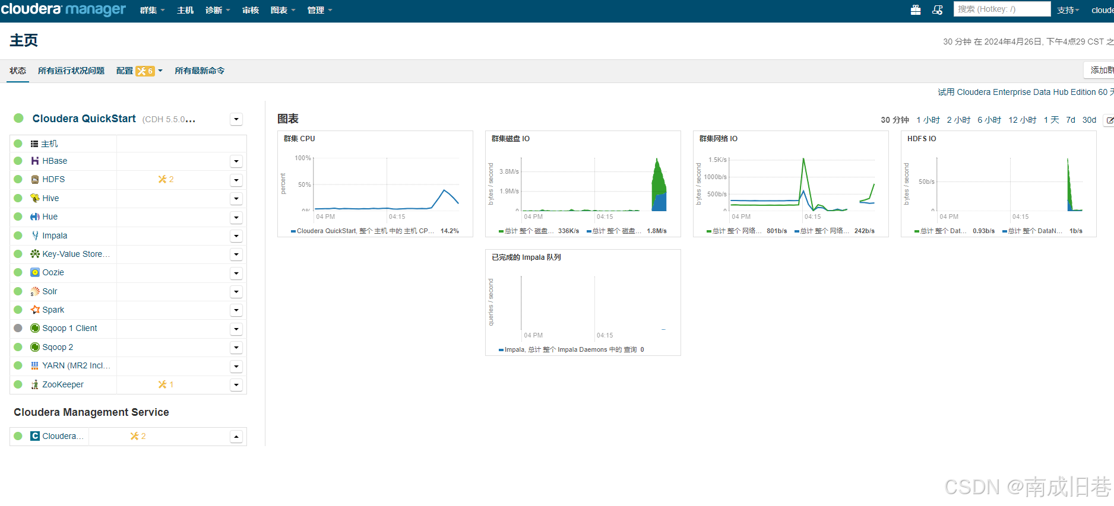This screenshot has height=506, width=1114.
Task: Collapse Cloudera Management Service actions arrow
Action: point(236,437)
